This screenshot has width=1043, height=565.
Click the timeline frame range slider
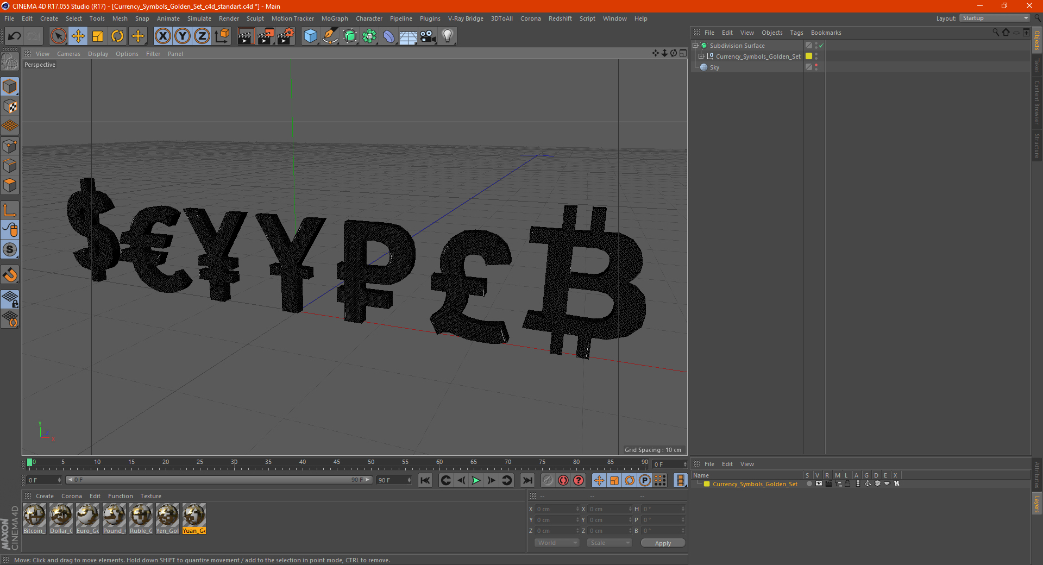coord(219,480)
